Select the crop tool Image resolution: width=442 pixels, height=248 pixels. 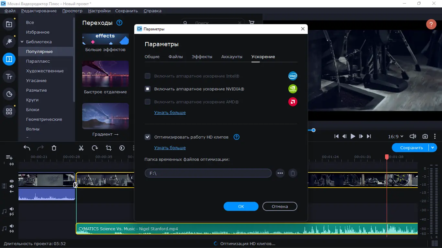[x=108, y=148]
